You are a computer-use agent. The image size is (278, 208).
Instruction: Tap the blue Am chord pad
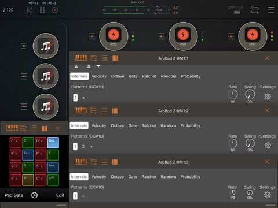tap(53, 168)
